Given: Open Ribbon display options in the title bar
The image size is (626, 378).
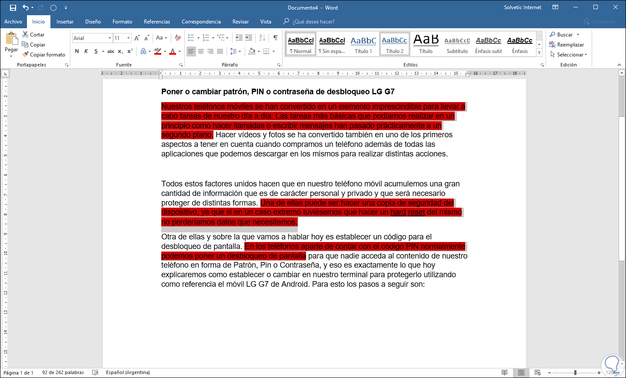Looking at the screenshot, I should pos(556,7).
